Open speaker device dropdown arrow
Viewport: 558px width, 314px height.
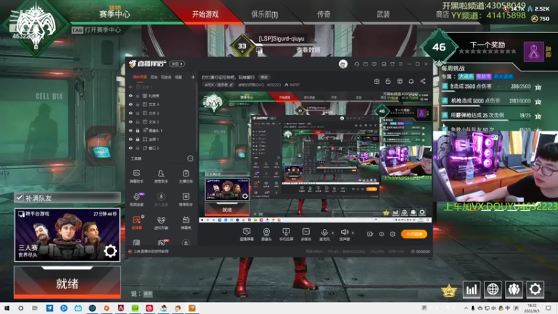pyautogui.click(x=353, y=233)
